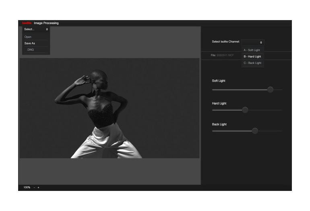Choose Open from the file menu
This screenshot has height=211, width=310.
click(28, 37)
